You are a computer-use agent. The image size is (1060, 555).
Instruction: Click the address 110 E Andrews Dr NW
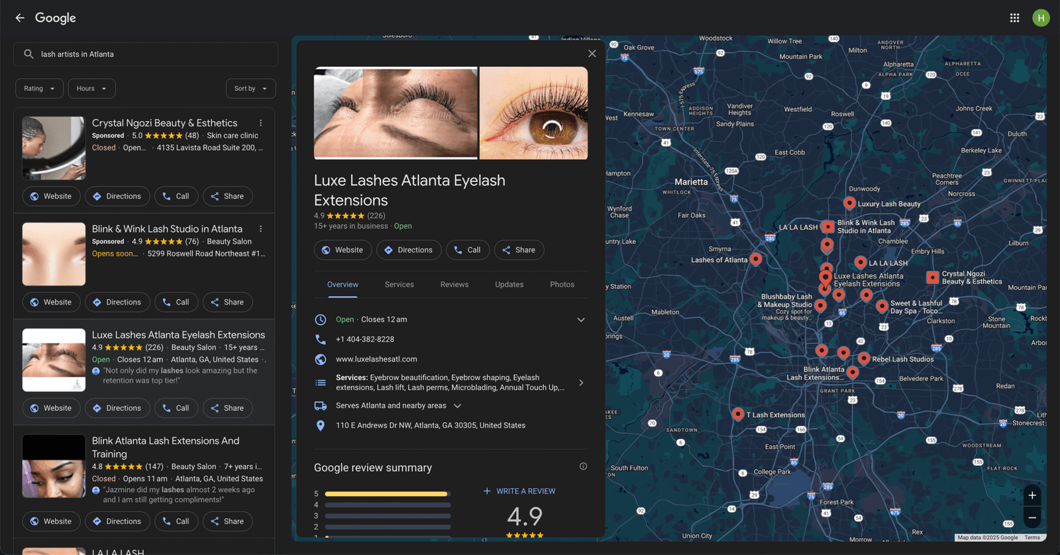point(431,426)
